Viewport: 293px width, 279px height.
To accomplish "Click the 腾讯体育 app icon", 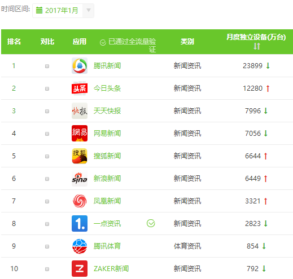I will [80, 246].
